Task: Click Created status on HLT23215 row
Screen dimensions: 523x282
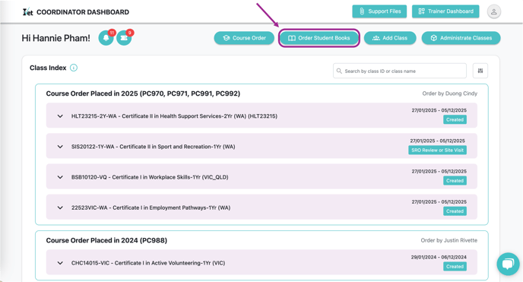Action: click(x=455, y=119)
